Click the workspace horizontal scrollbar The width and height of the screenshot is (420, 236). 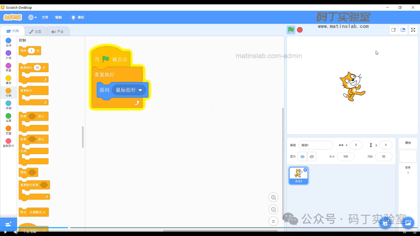pos(220,231)
